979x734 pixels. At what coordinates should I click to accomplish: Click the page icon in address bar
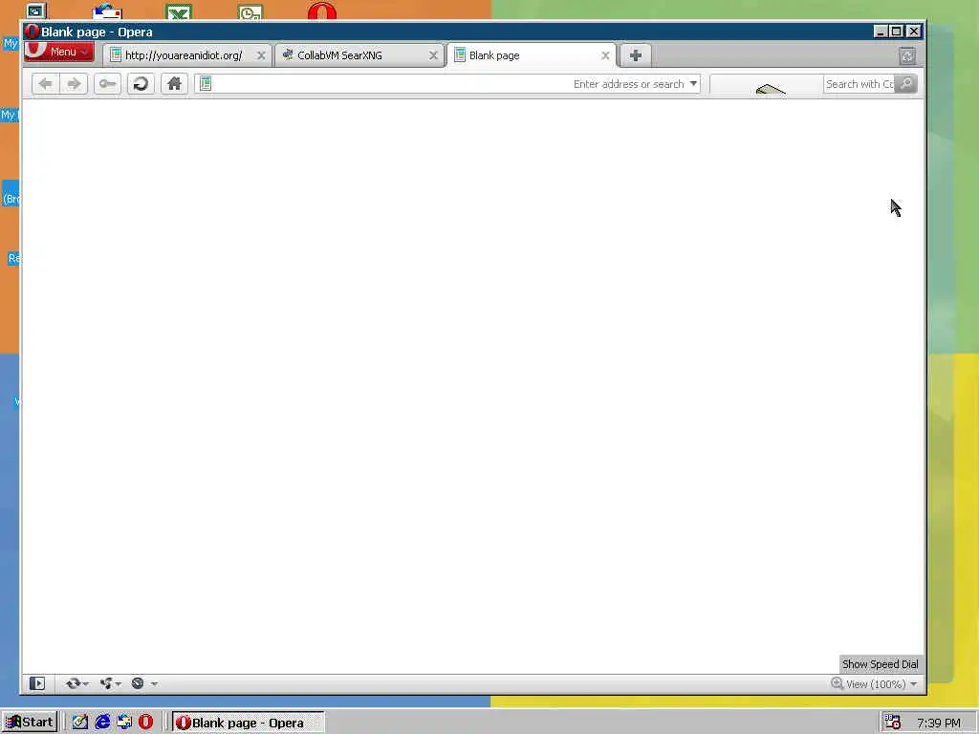[206, 84]
